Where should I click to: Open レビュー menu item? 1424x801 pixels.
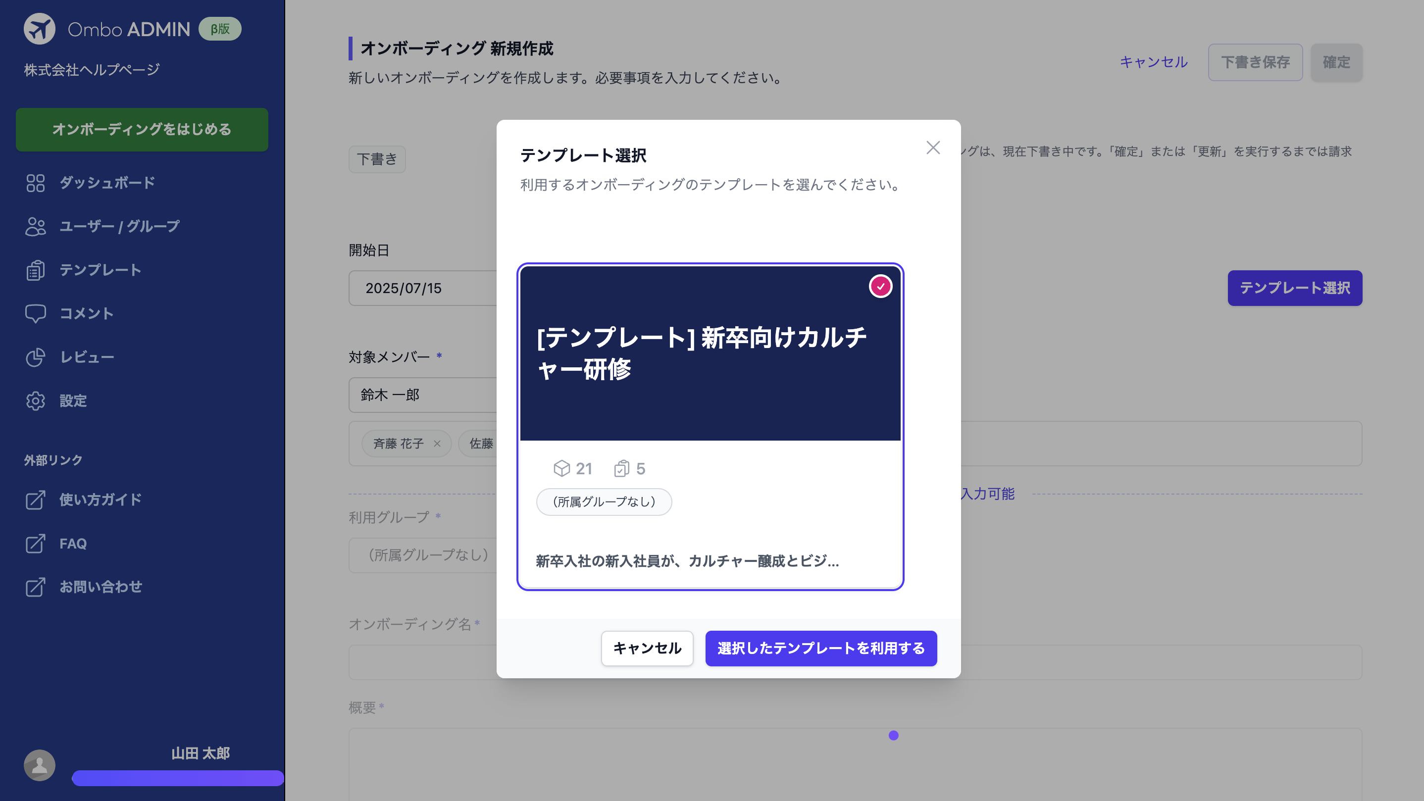[87, 357]
